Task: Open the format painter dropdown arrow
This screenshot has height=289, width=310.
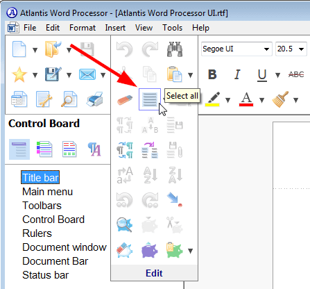Action: [x=295, y=100]
